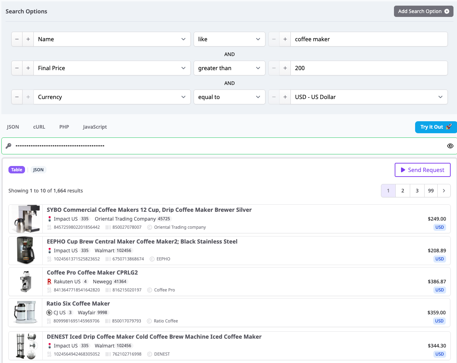457x363 pixels.
Task: Add a row after the Name option
Action: tap(28, 39)
